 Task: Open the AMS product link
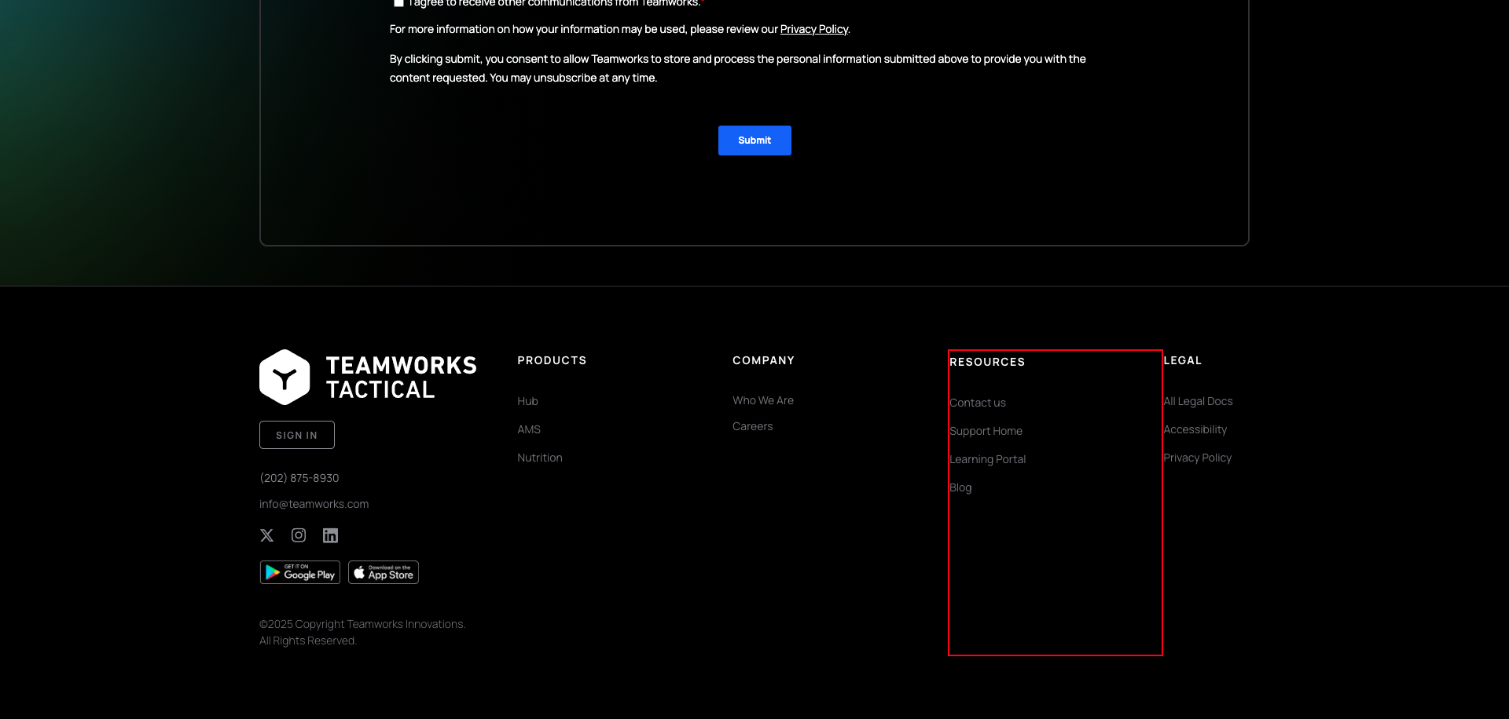pos(528,429)
